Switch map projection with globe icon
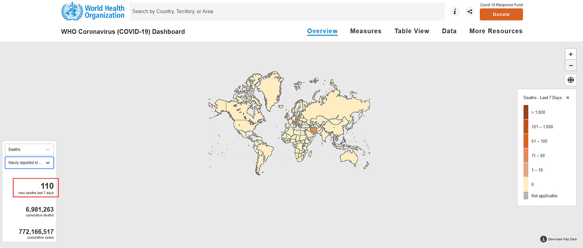The image size is (583, 248). point(571,80)
